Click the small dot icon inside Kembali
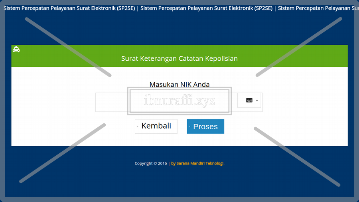The image size is (359, 202). tap(138, 127)
